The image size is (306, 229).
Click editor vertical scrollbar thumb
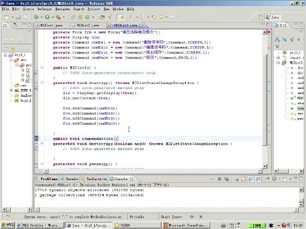click(265, 100)
